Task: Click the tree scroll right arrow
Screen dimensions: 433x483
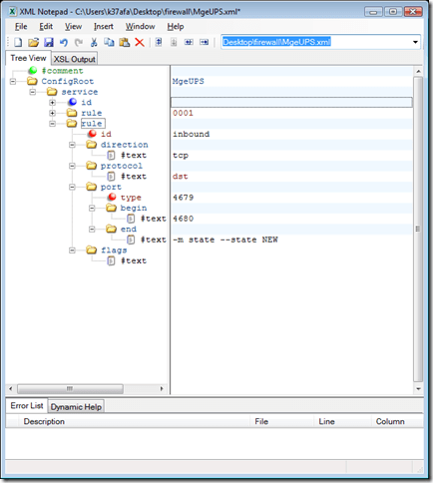Action: tap(162, 388)
